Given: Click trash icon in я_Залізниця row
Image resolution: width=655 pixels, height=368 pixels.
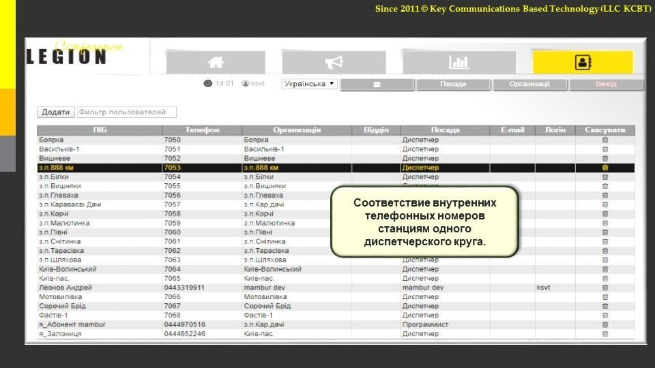Looking at the screenshot, I should tap(605, 334).
